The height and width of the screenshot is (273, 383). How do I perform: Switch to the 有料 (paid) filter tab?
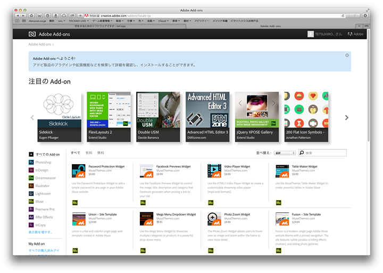point(89,153)
